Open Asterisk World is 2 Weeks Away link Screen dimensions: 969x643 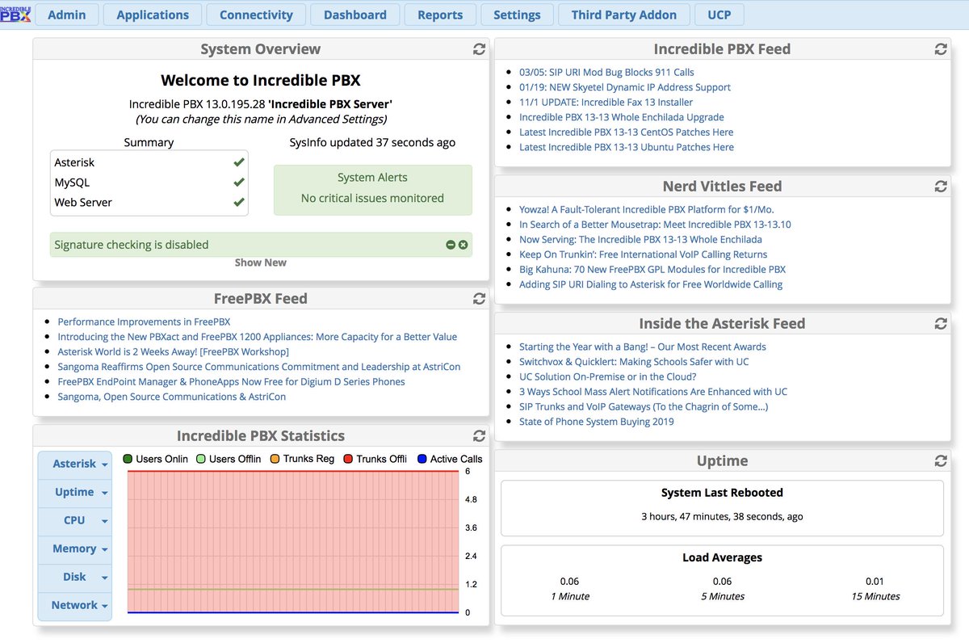point(173,351)
